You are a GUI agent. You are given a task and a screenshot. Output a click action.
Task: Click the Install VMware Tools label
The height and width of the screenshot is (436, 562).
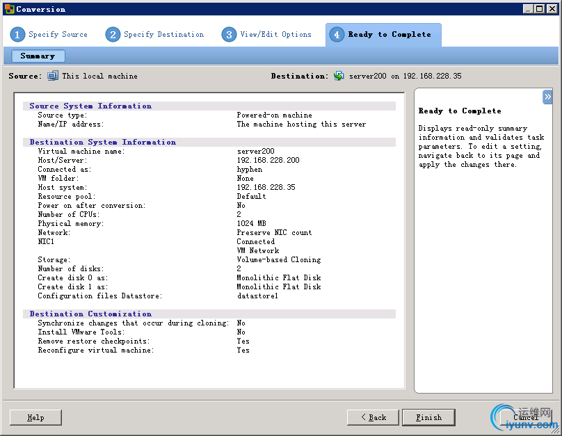81,332
